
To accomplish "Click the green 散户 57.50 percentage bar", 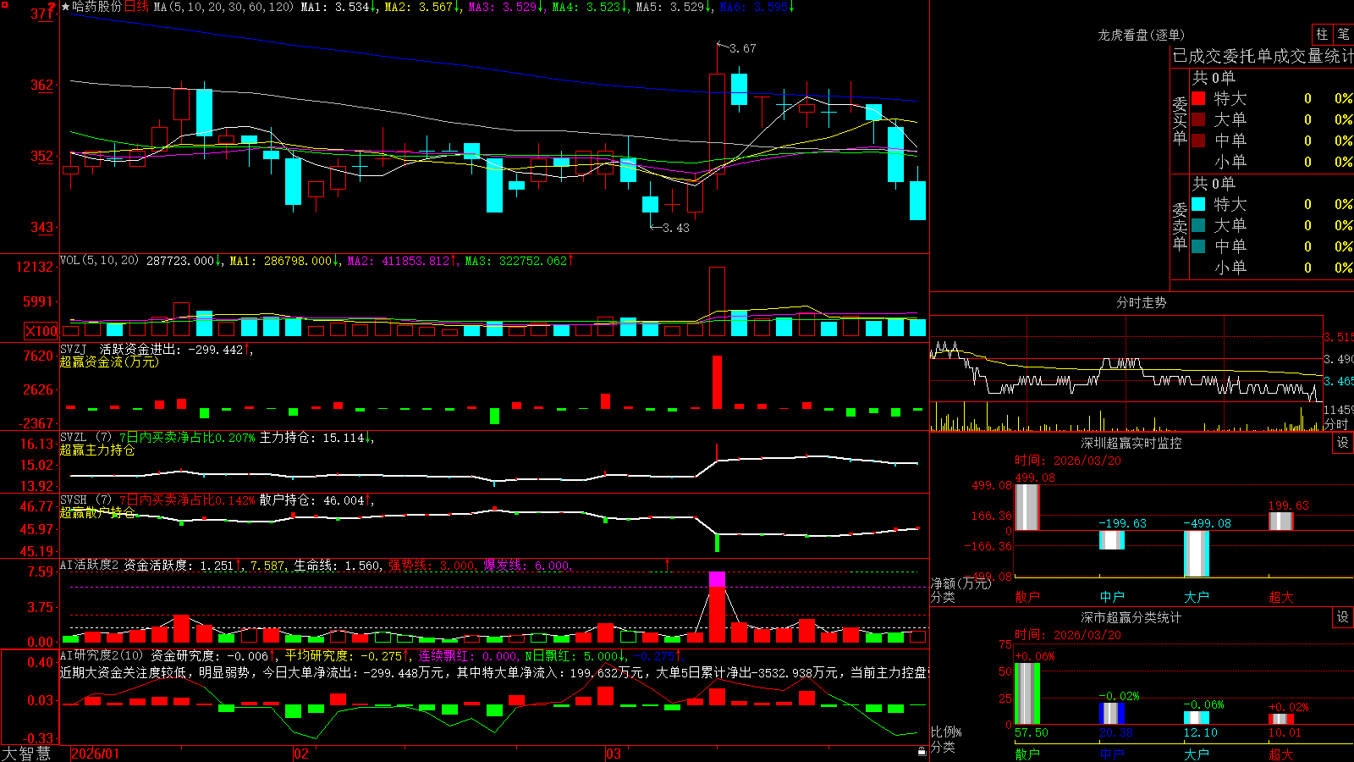I will pos(1027,693).
